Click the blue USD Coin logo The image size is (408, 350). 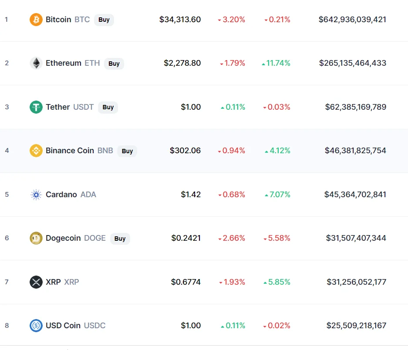[36, 326]
